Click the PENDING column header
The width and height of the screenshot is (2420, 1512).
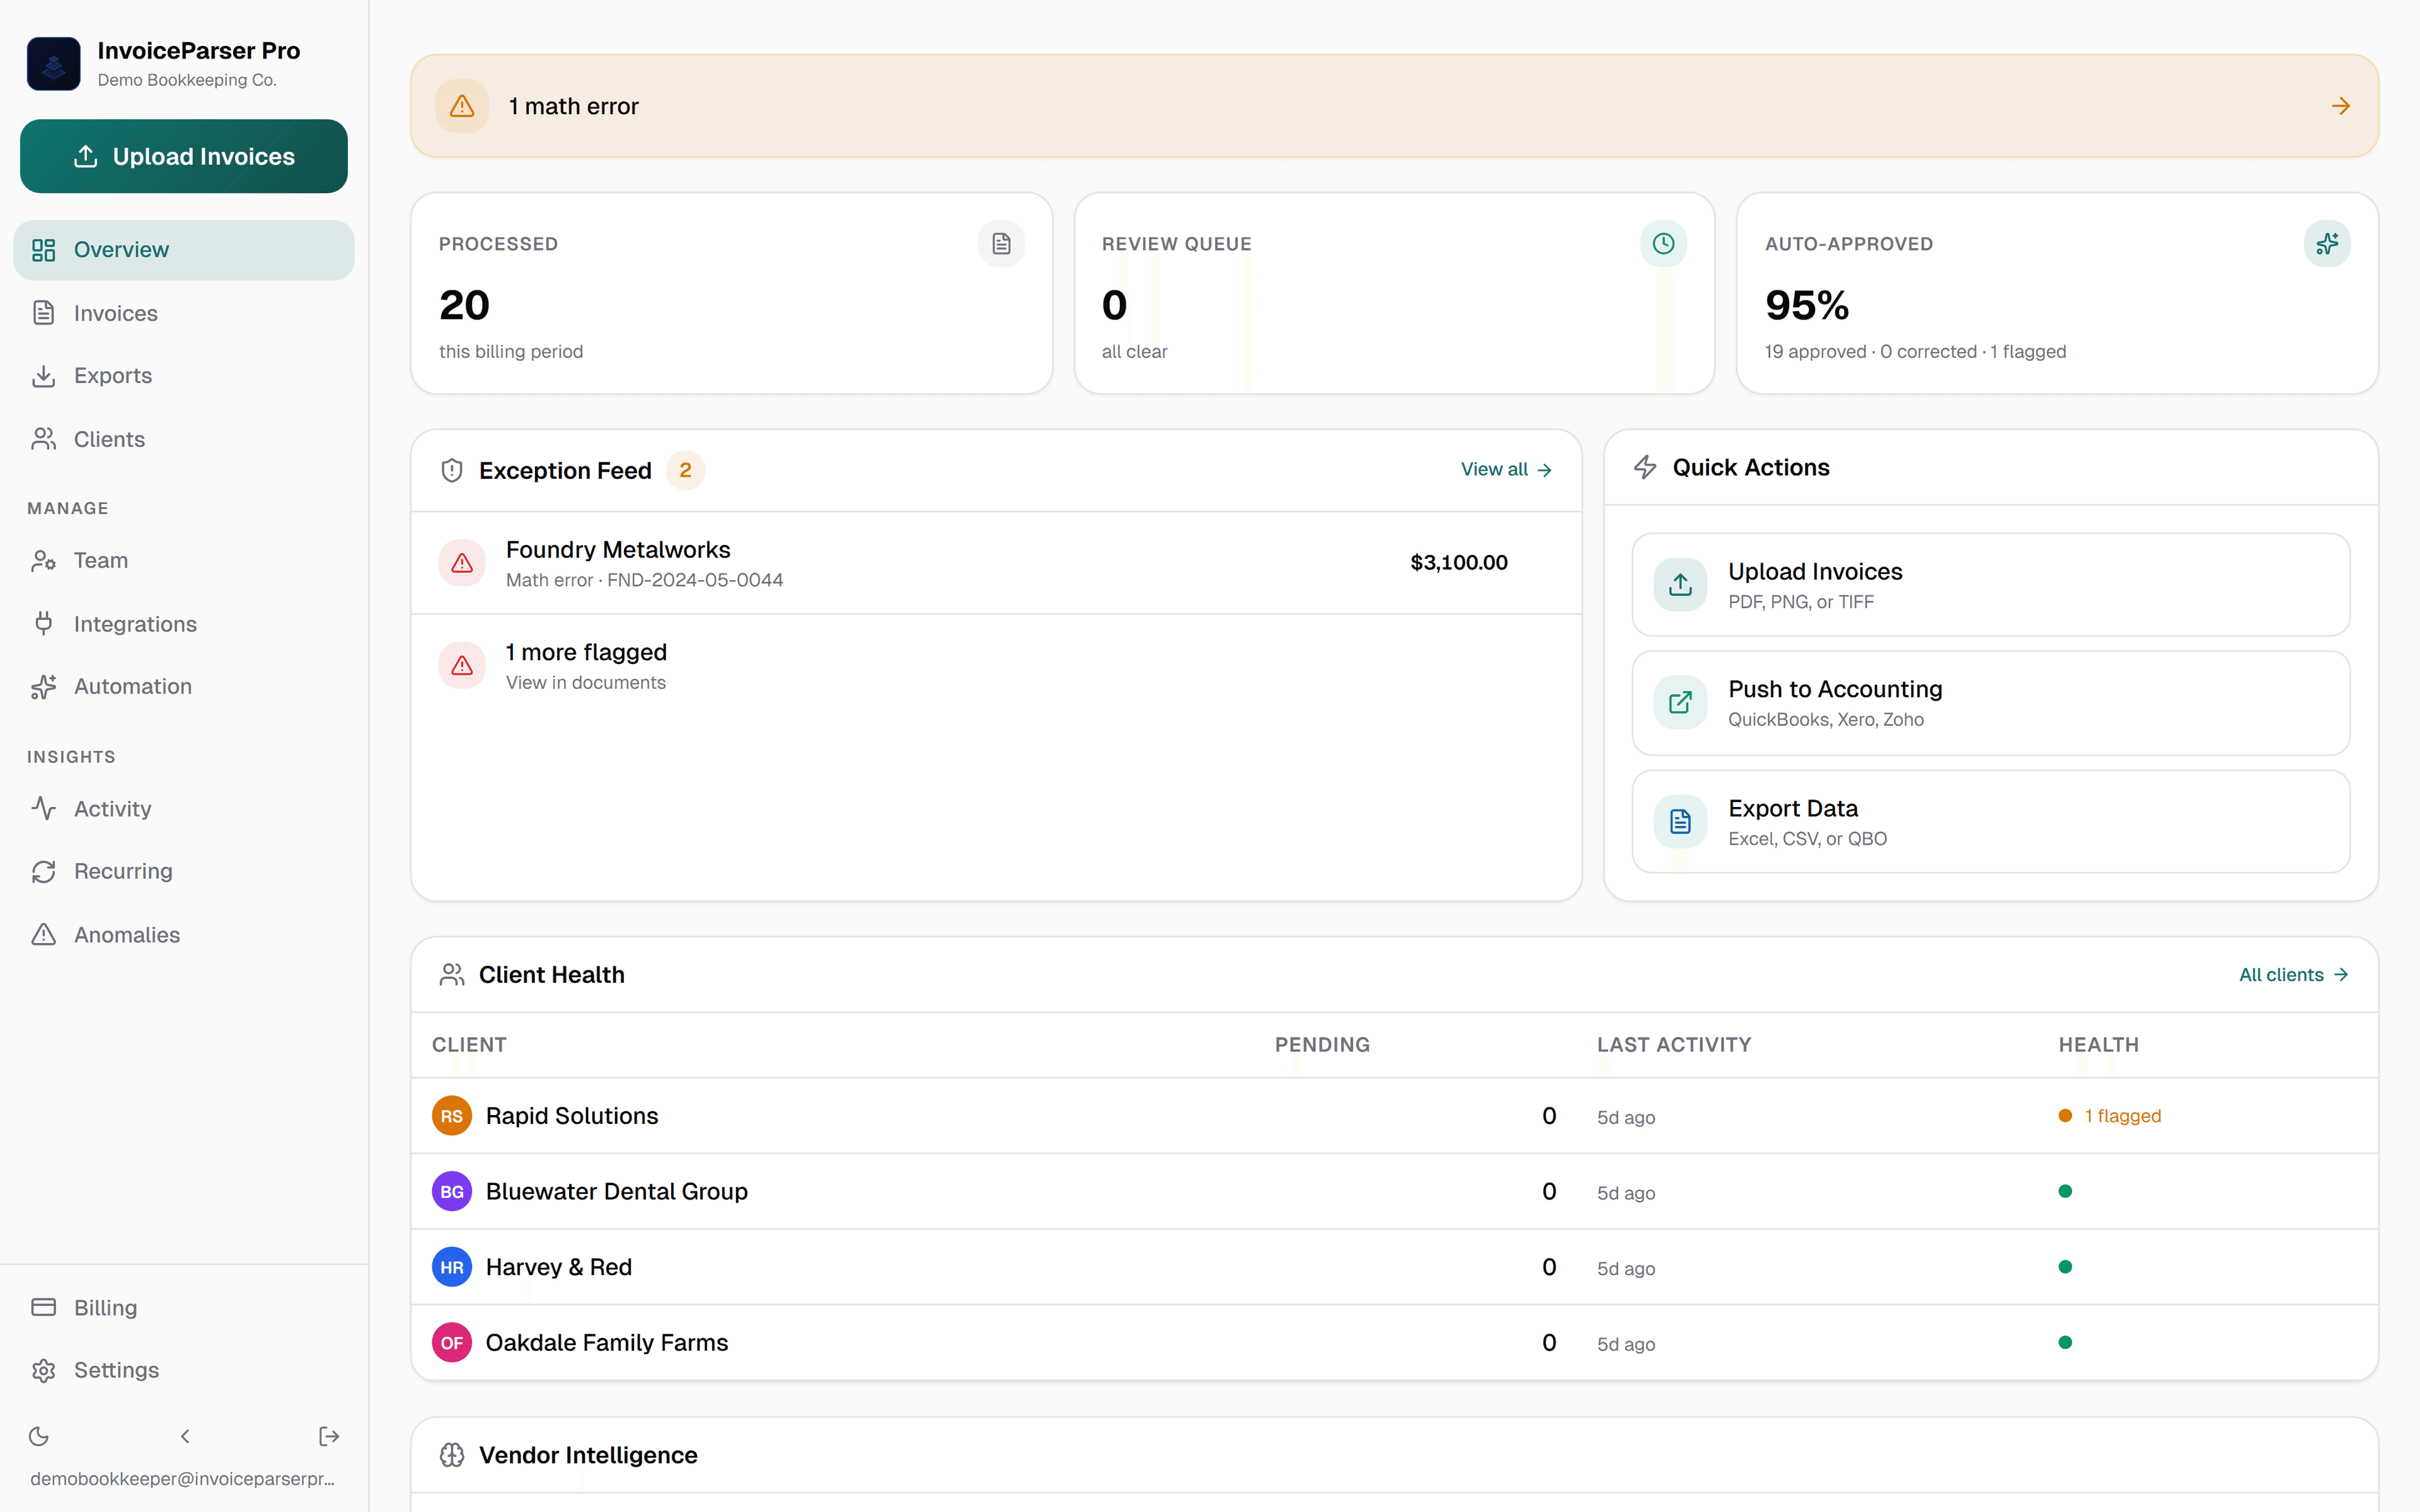point(1322,1044)
